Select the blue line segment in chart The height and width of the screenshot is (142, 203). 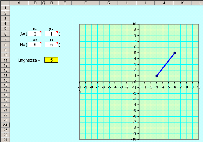tap(166, 64)
